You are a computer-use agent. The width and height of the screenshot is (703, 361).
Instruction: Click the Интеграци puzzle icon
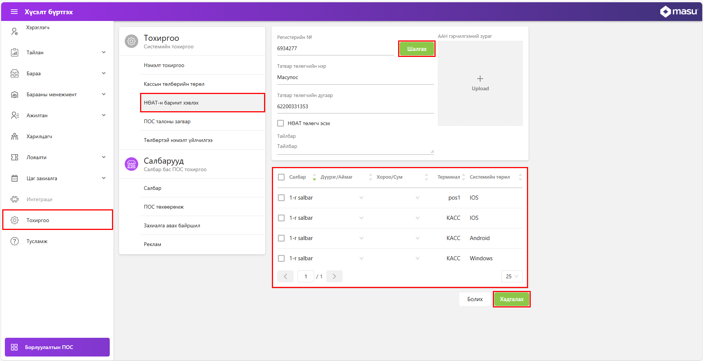pyautogui.click(x=15, y=199)
